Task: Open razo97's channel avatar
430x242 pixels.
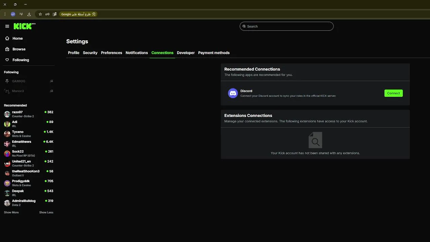Action: tap(7, 114)
